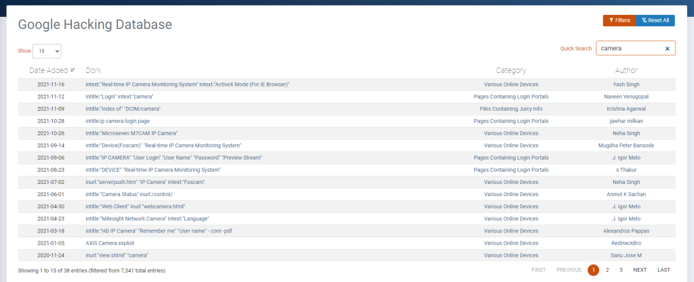Image resolution: width=694 pixels, height=282 pixels.
Task: Open the intitle:"Web Client" webcamera.html dork
Action: pyautogui.click(x=135, y=206)
